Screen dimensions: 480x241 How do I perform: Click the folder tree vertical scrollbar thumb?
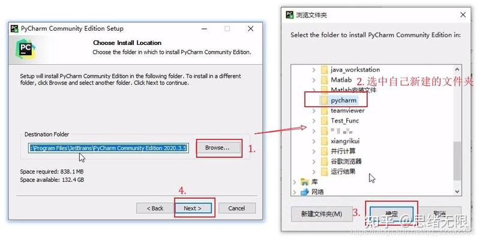(x=457, y=161)
